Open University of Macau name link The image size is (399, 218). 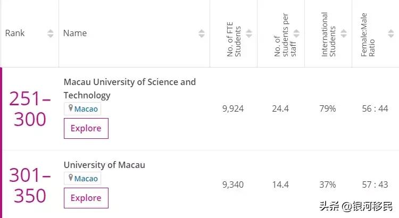[x=104, y=165]
